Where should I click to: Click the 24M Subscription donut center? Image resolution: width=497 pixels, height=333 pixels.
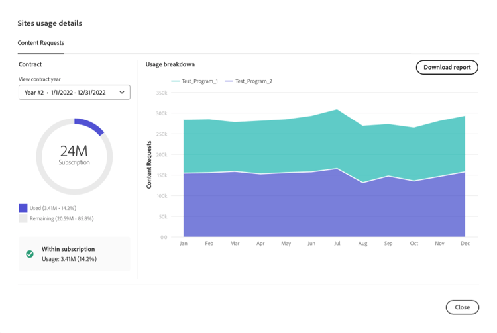(x=74, y=155)
